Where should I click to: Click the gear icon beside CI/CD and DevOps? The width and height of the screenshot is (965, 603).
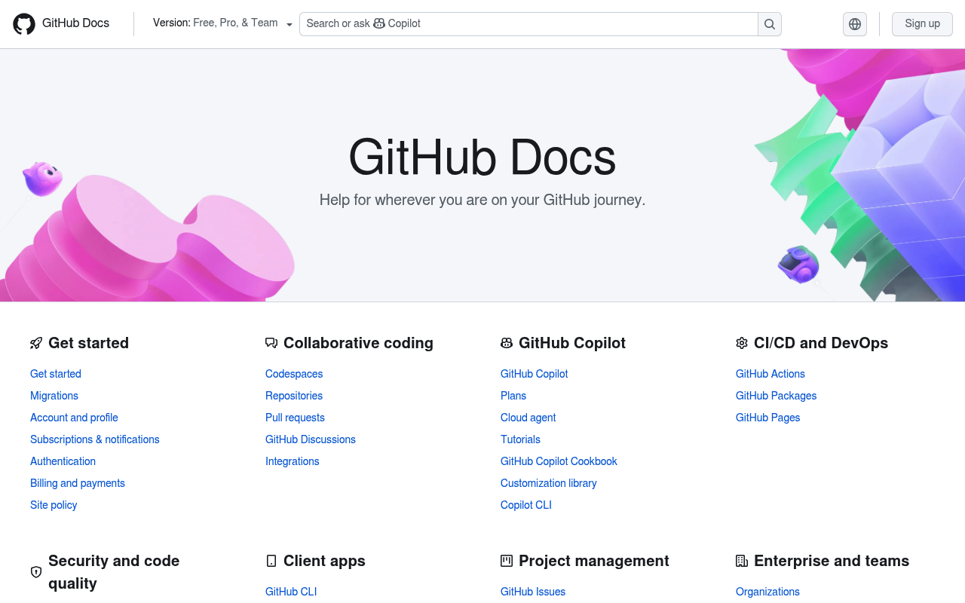pyautogui.click(x=742, y=343)
